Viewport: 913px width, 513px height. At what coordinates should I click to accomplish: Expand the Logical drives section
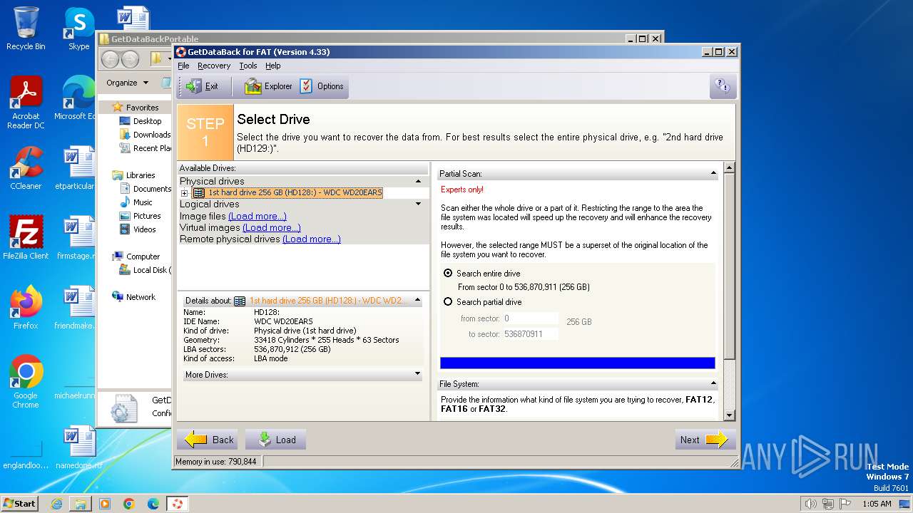point(418,204)
